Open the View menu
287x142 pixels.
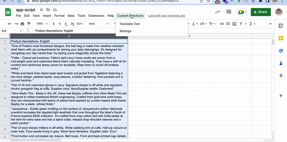coord(36,16)
